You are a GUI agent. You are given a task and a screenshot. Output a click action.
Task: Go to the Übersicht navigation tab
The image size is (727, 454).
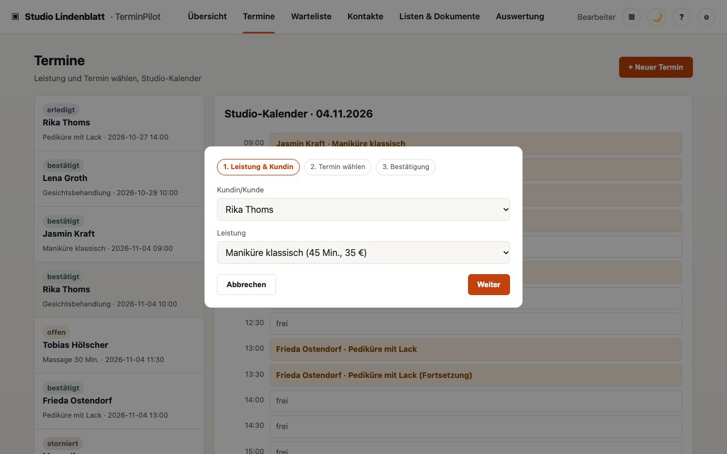(x=207, y=16)
